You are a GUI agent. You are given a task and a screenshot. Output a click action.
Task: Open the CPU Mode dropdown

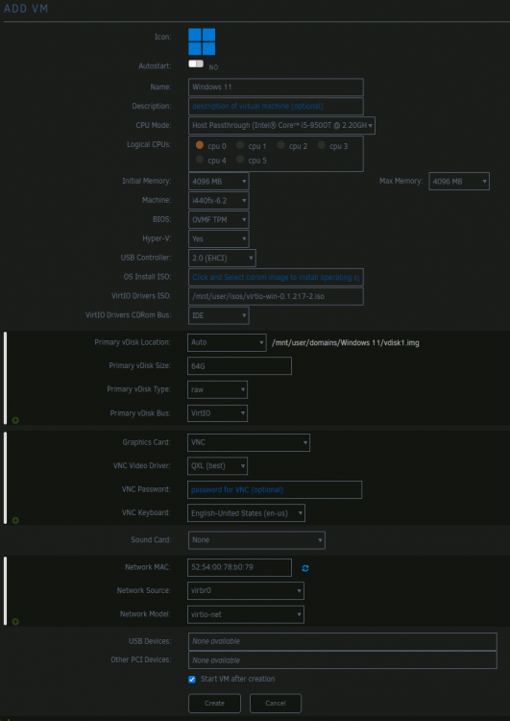coord(281,125)
